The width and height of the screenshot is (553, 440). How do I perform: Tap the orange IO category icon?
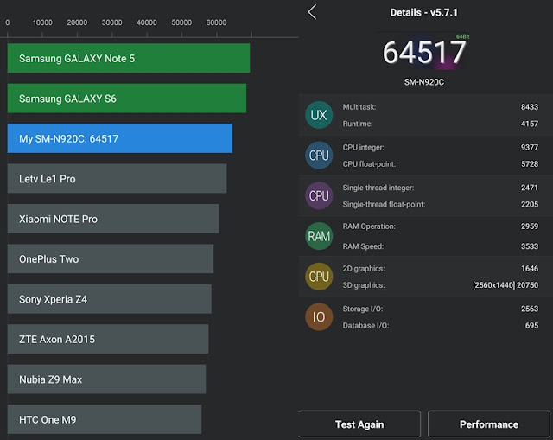[319, 316]
